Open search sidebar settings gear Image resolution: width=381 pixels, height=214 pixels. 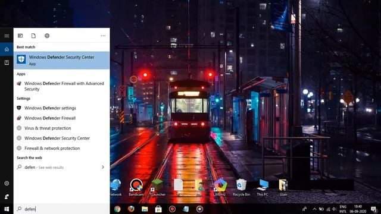[7, 183]
